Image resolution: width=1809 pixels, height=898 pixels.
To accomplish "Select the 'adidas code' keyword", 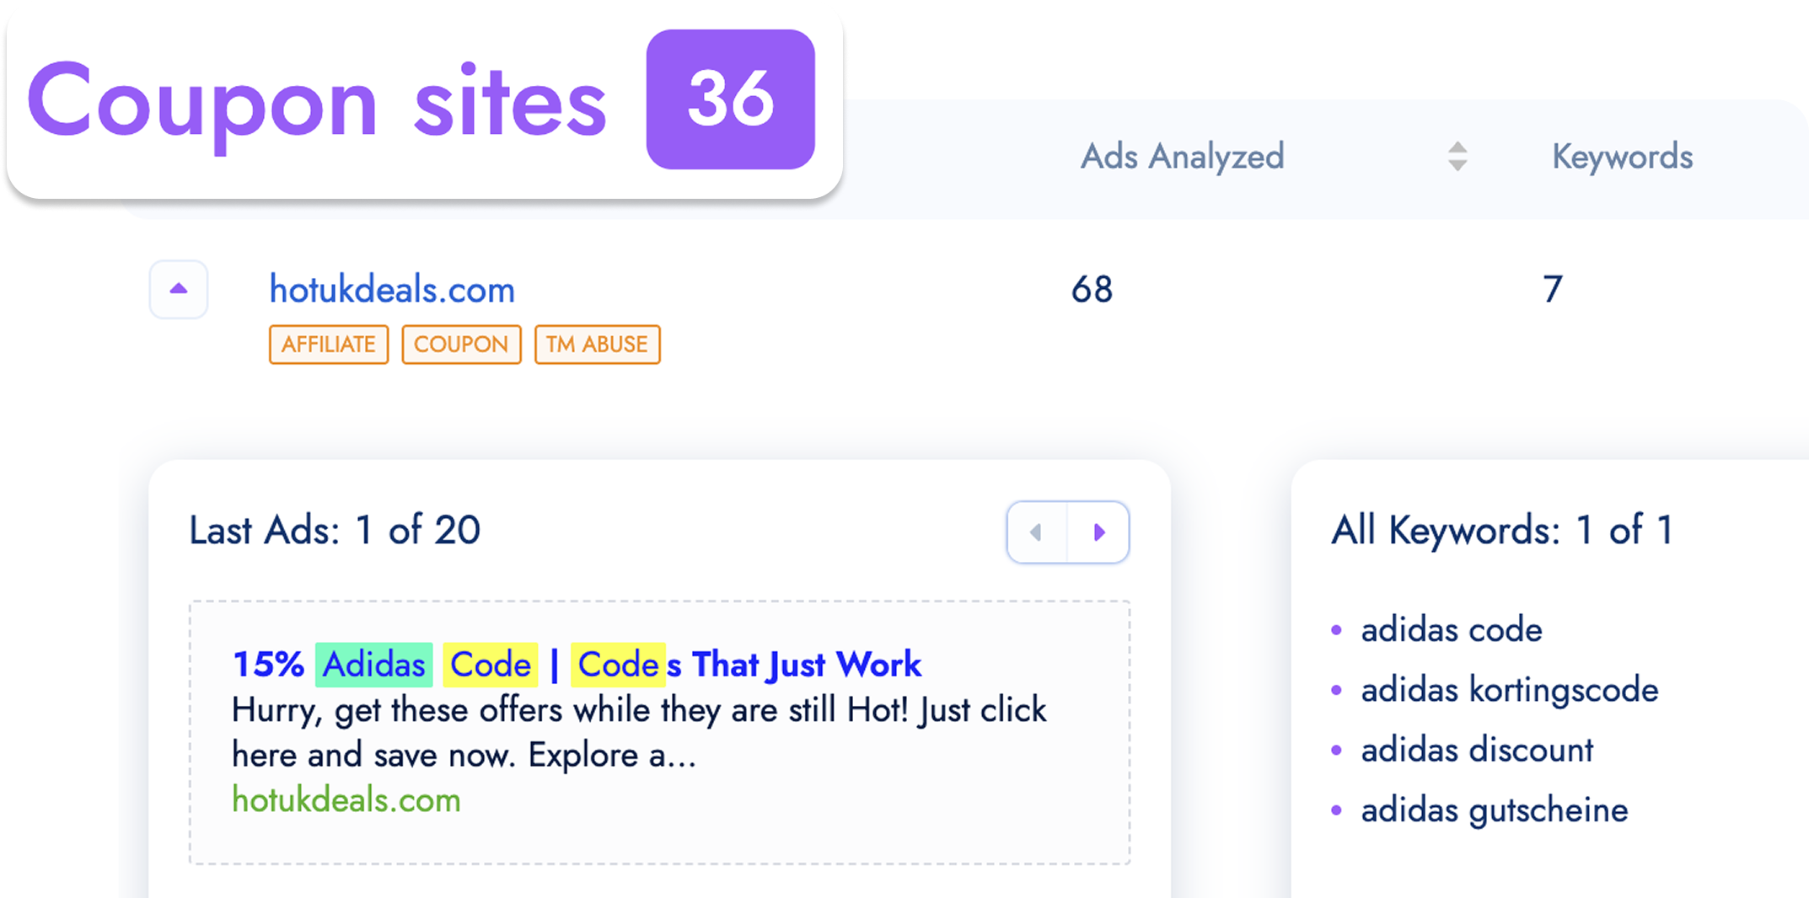I will [x=1451, y=630].
